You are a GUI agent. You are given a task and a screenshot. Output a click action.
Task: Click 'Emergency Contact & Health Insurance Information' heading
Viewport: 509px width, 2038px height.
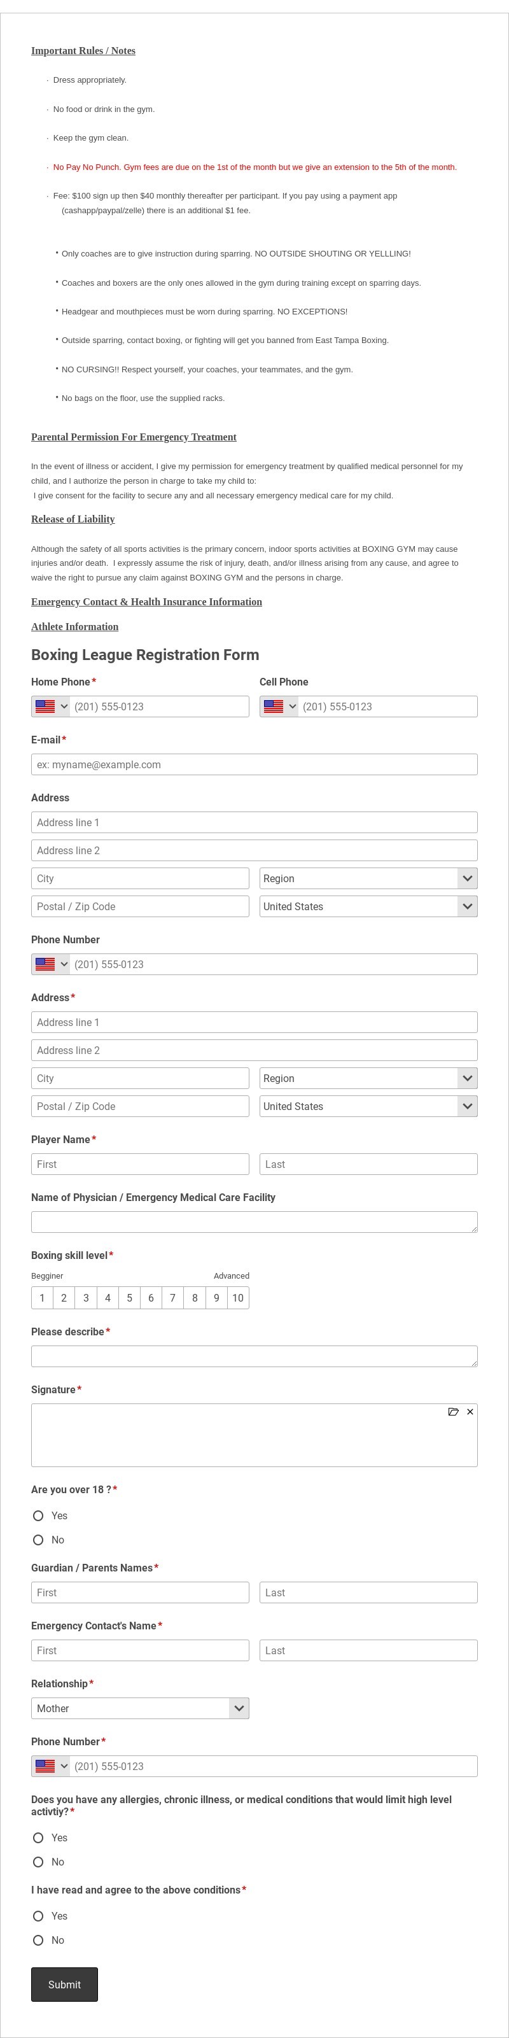tap(146, 601)
